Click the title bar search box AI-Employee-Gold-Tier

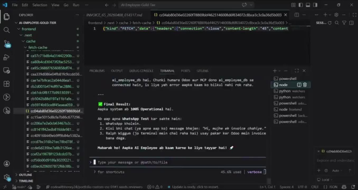click(x=186, y=5)
